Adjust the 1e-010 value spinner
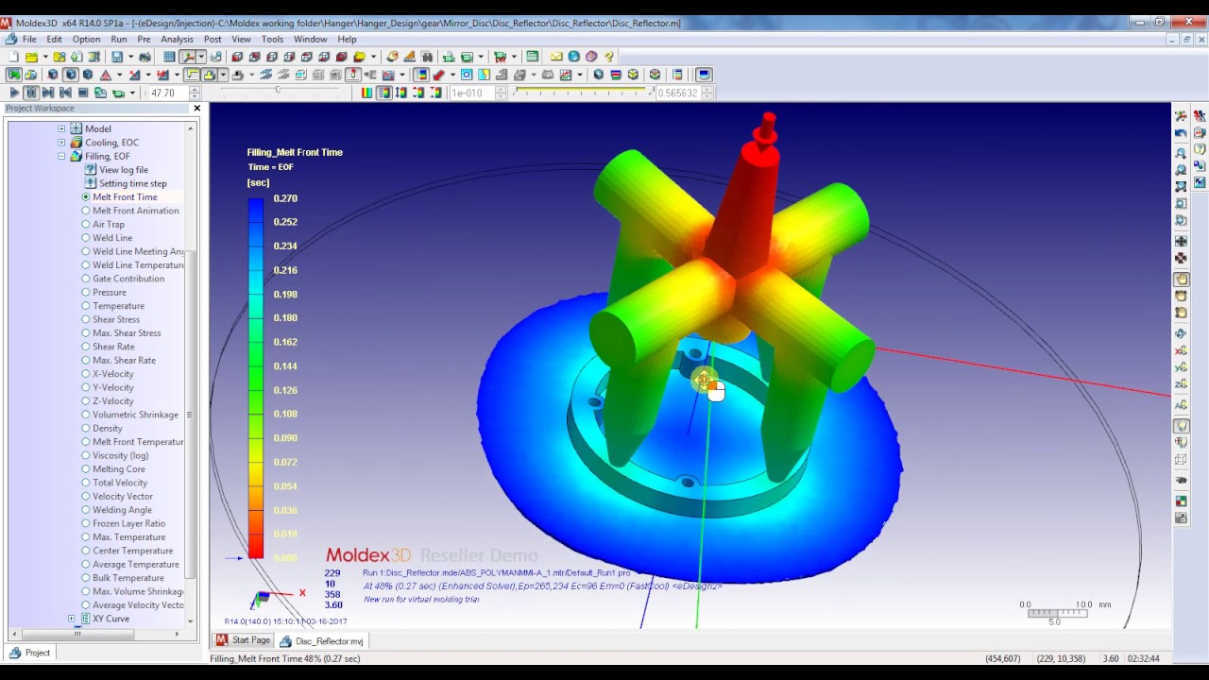This screenshot has width=1209, height=680. 501,93
